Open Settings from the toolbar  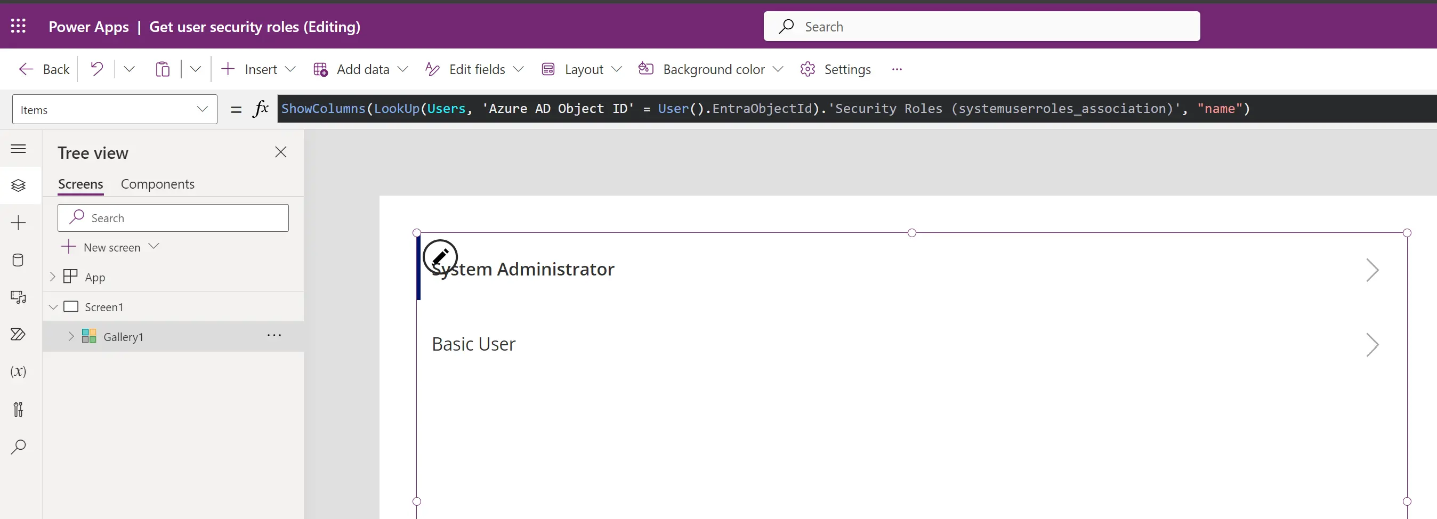coord(835,69)
